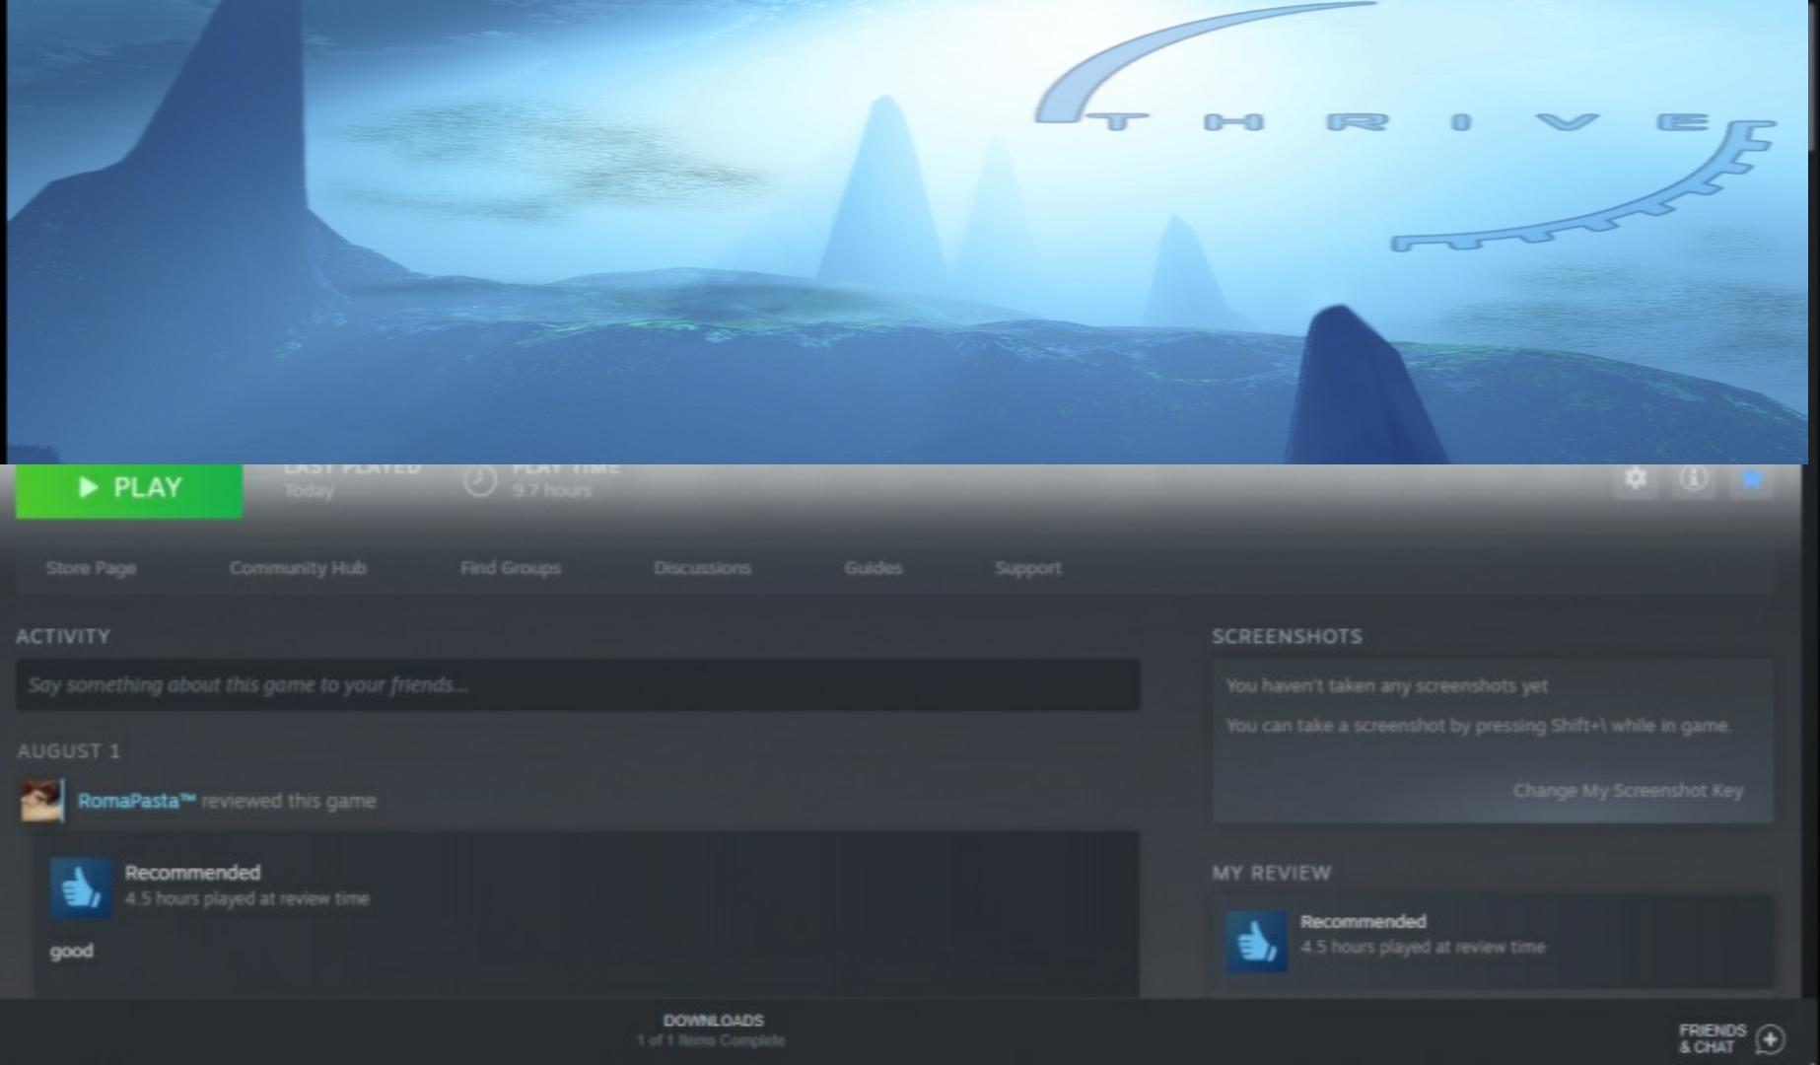Viewport: 1820px width, 1065px height.
Task: Select the Support link
Action: click(1027, 568)
